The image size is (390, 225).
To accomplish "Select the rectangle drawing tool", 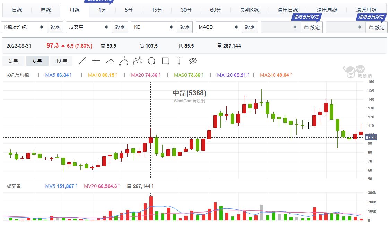I will (x=165, y=61).
